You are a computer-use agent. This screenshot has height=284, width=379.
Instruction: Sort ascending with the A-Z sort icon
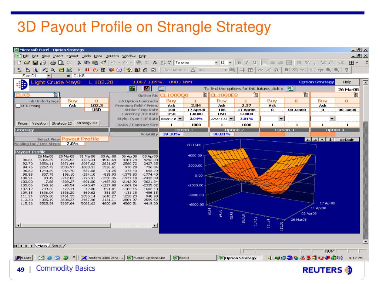pyautogui.click(x=163, y=63)
